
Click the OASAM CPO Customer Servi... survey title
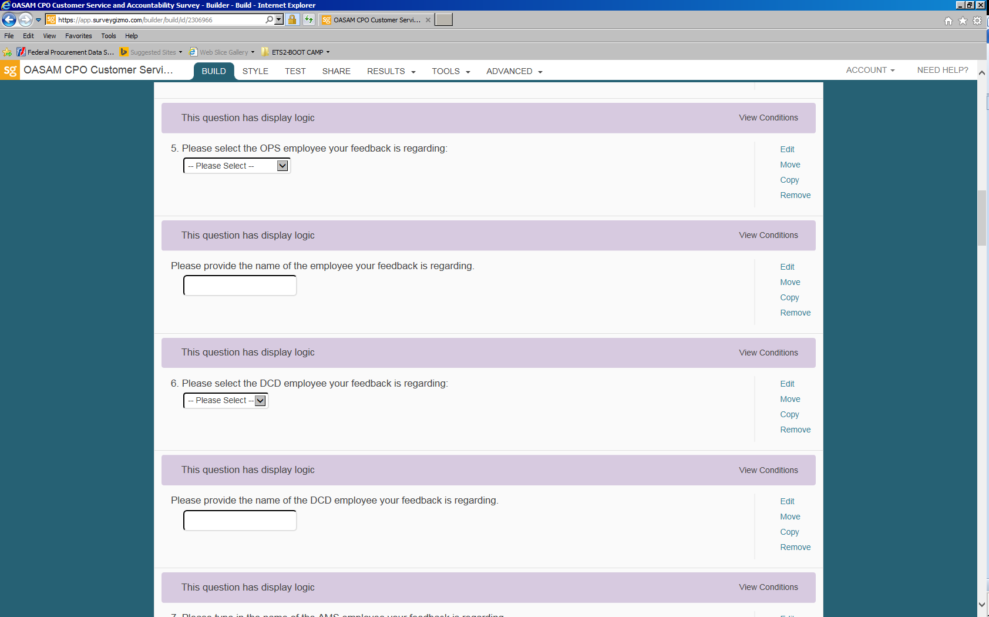[98, 70]
